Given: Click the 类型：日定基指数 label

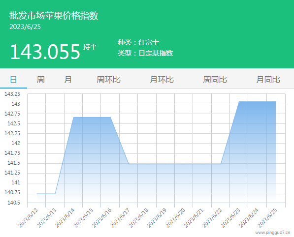Looking at the screenshot, I should tap(145, 53).
